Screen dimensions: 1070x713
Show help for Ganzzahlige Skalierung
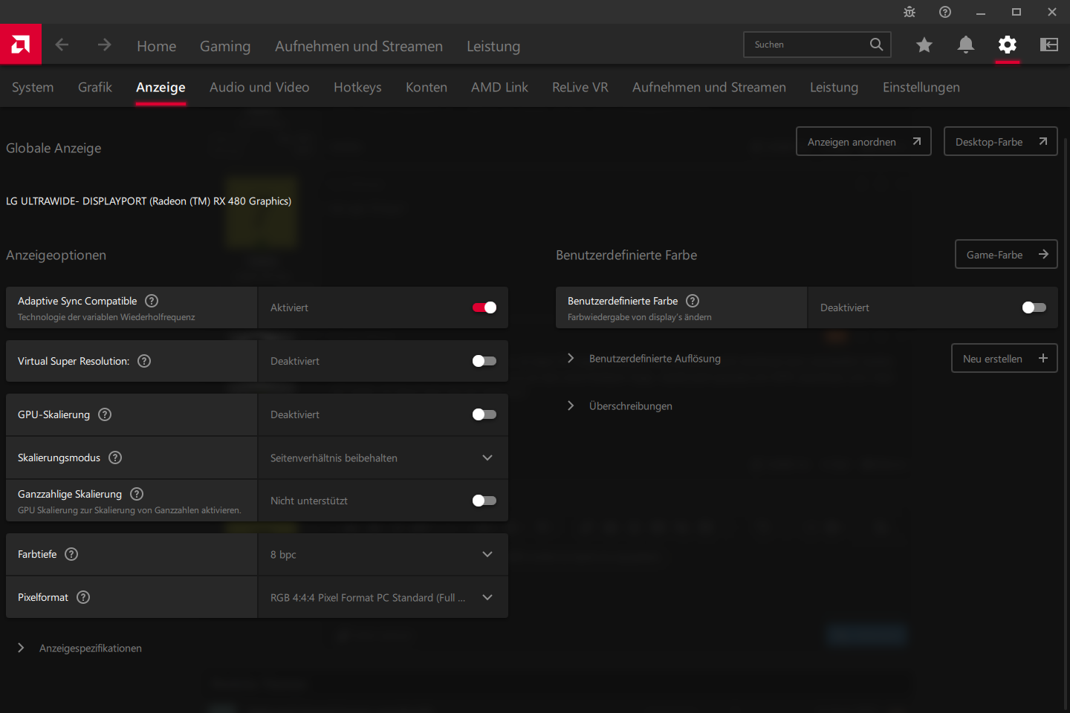pyautogui.click(x=137, y=494)
